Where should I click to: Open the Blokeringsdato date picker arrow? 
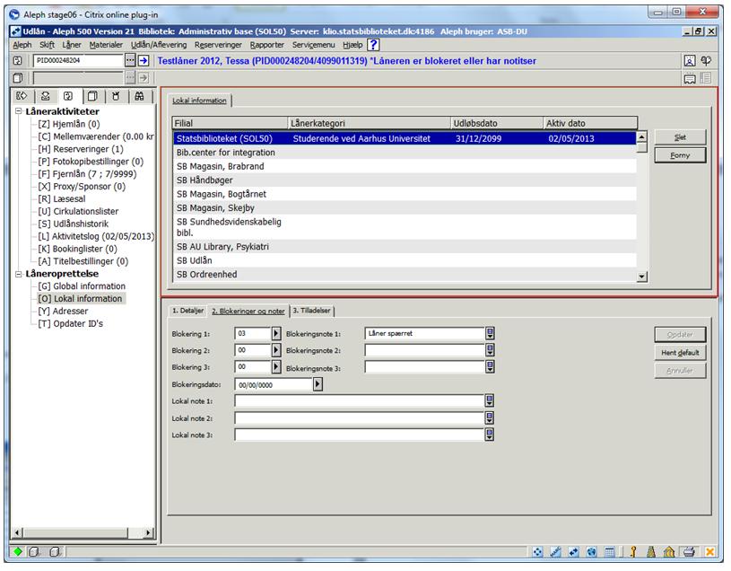(x=318, y=384)
